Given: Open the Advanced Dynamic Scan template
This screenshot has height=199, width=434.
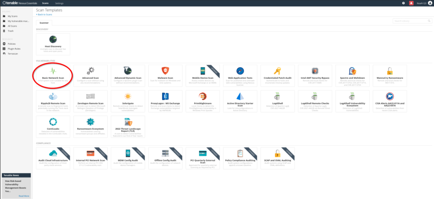Looking at the screenshot, I should pyautogui.click(x=128, y=76).
